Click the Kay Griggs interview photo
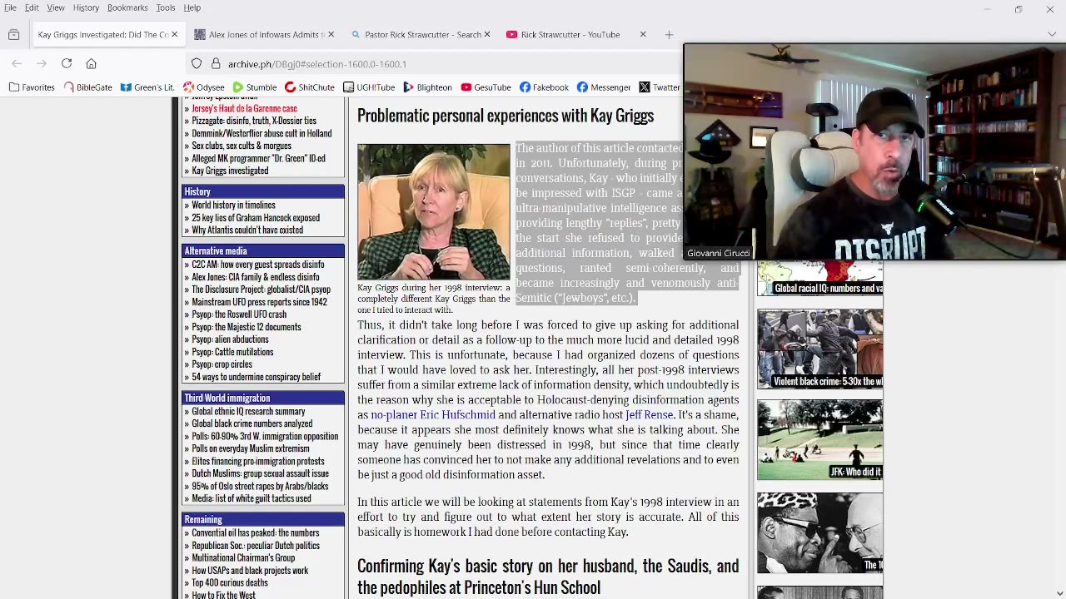The height and width of the screenshot is (599, 1066). pyautogui.click(x=434, y=212)
